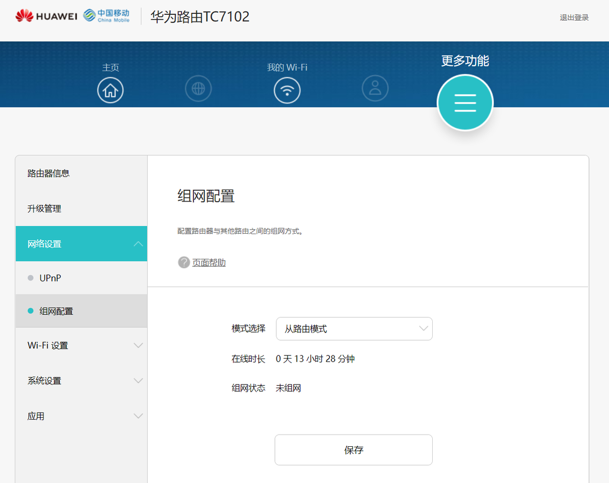
Task: Click the user profile icon in top navigation
Action: [375, 89]
